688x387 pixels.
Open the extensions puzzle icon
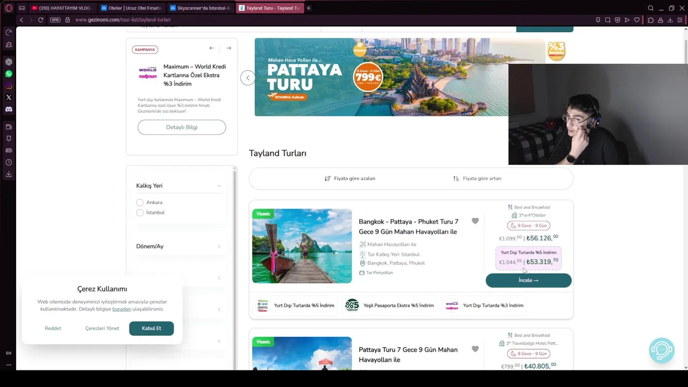click(650, 20)
